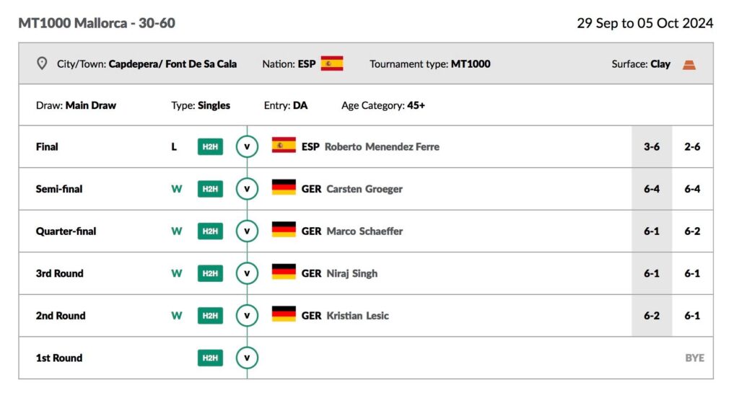Screen dimensions: 739x403
Task: Open H2H for the Semi-final match
Action: [210, 189]
